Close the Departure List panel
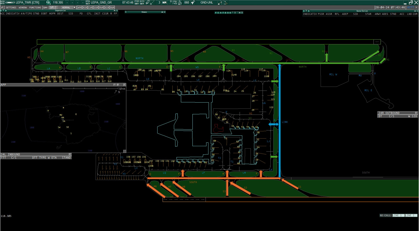Viewport: 419px width, 231px height. (x=117, y=11)
